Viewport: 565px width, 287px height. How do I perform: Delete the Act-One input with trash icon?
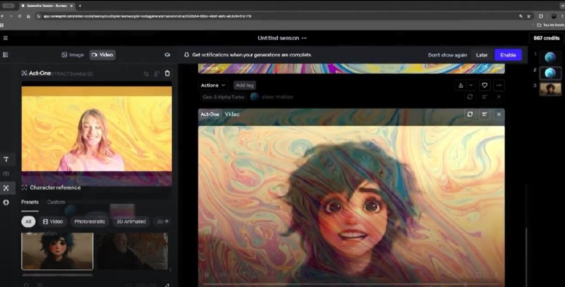(167, 73)
